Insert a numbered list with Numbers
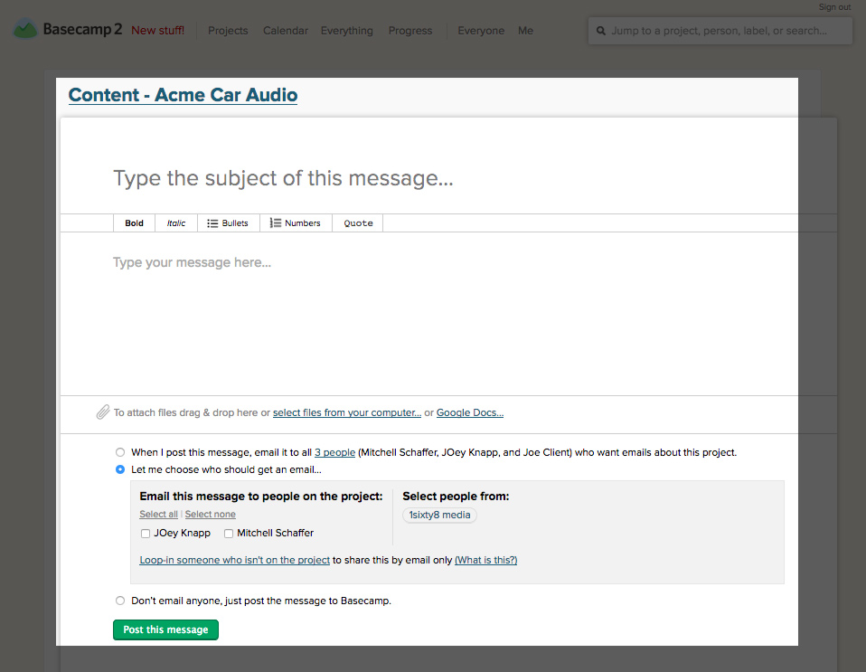 pos(296,223)
